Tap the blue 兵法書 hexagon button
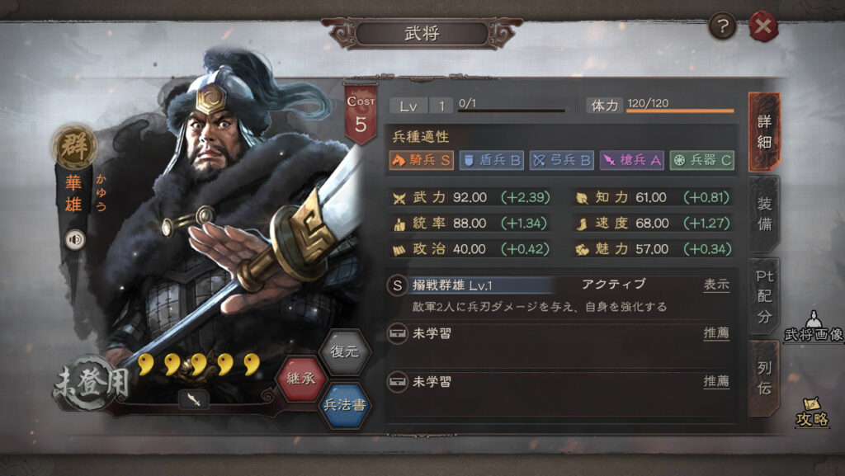The height and width of the screenshot is (476, 845). (345, 405)
